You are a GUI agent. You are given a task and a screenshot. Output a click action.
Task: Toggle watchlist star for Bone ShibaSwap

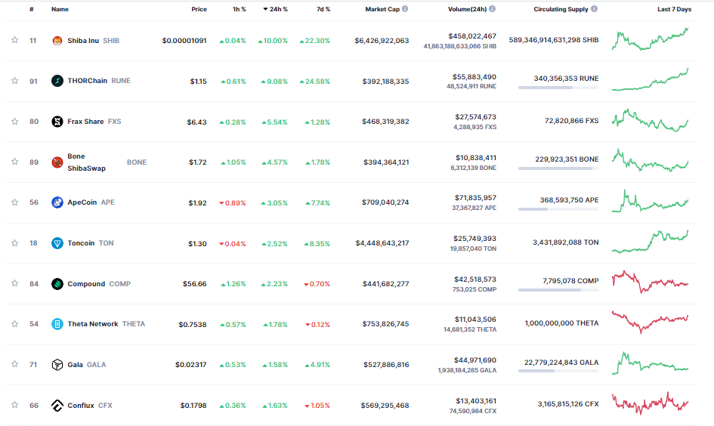tap(14, 162)
